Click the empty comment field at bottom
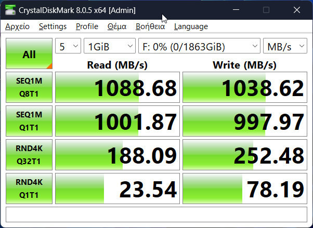This screenshot has width=313, height=228. tap(156, 214)
